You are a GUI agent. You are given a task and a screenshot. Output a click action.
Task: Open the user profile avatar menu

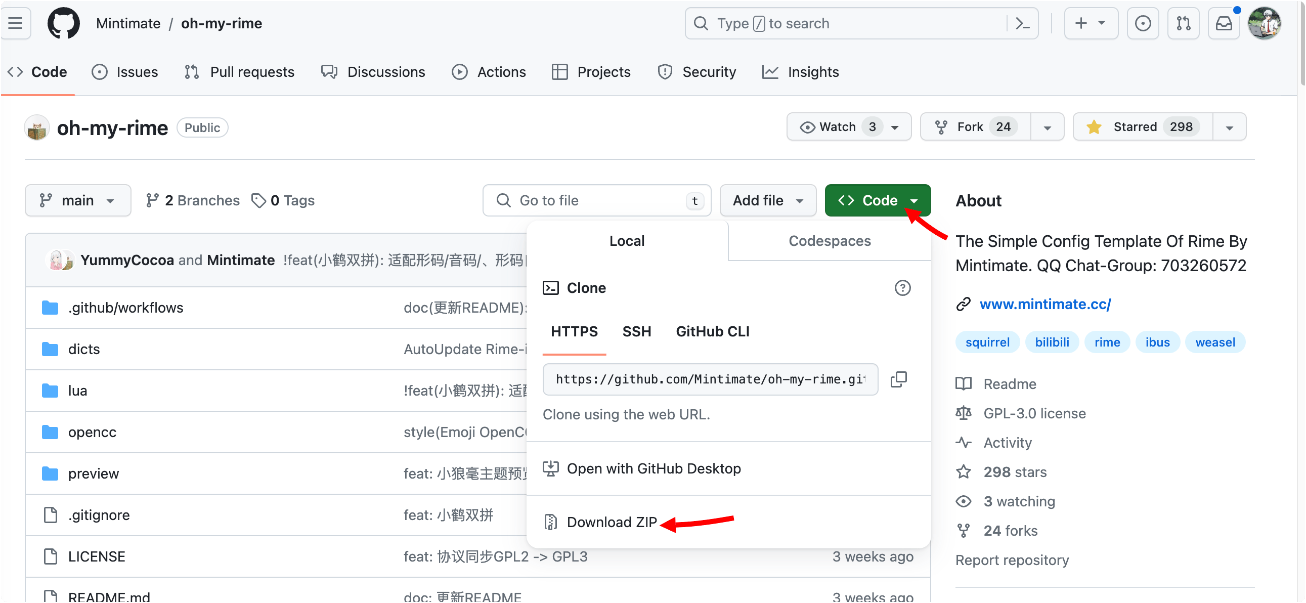[1264, 23]
